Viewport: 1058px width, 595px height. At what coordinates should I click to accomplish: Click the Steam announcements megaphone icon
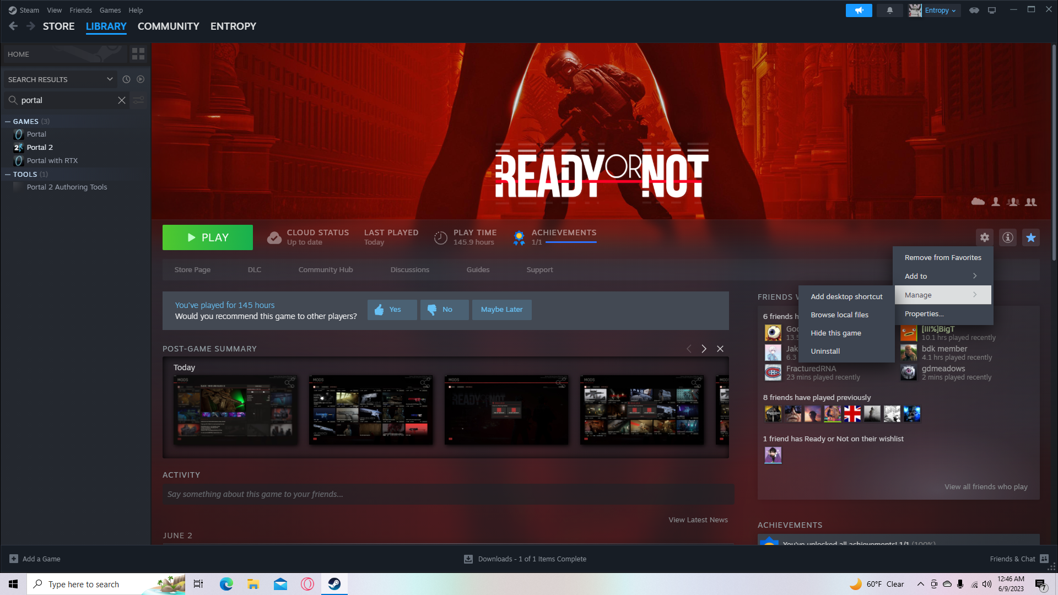click(x=859, y=10)
